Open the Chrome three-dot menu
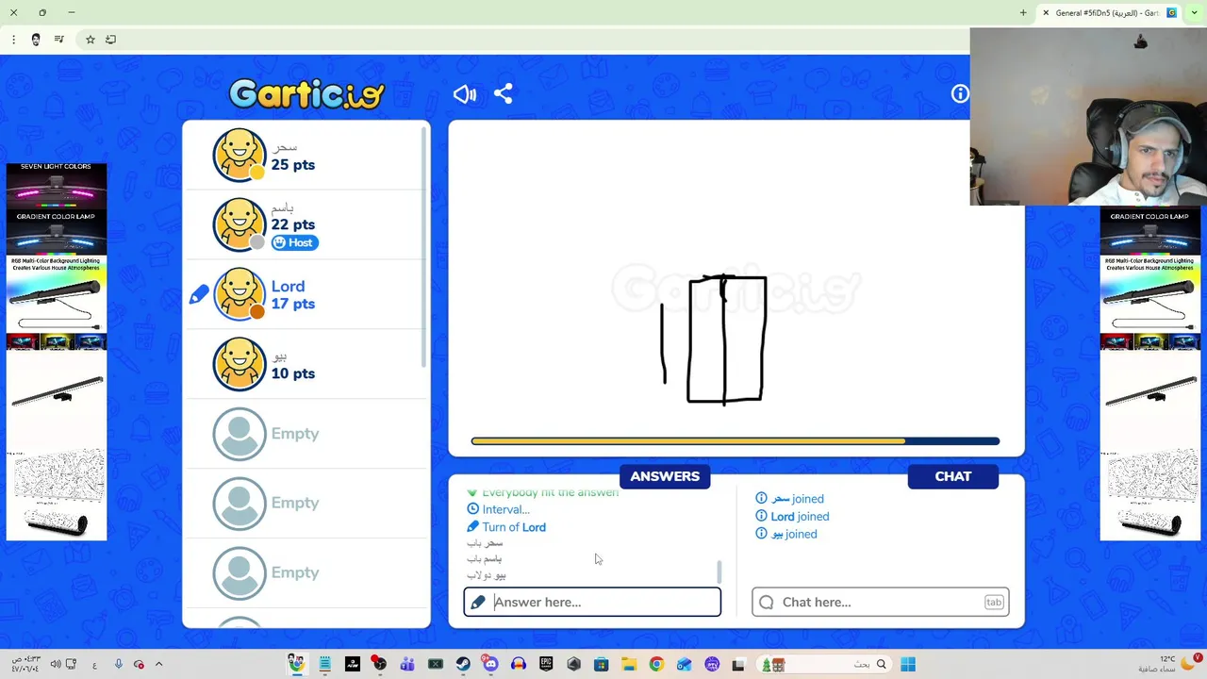This screenshot has width=1207, height=679. point(13,40)
